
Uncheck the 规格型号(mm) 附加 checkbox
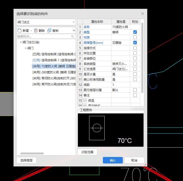(x=135, y=43)
